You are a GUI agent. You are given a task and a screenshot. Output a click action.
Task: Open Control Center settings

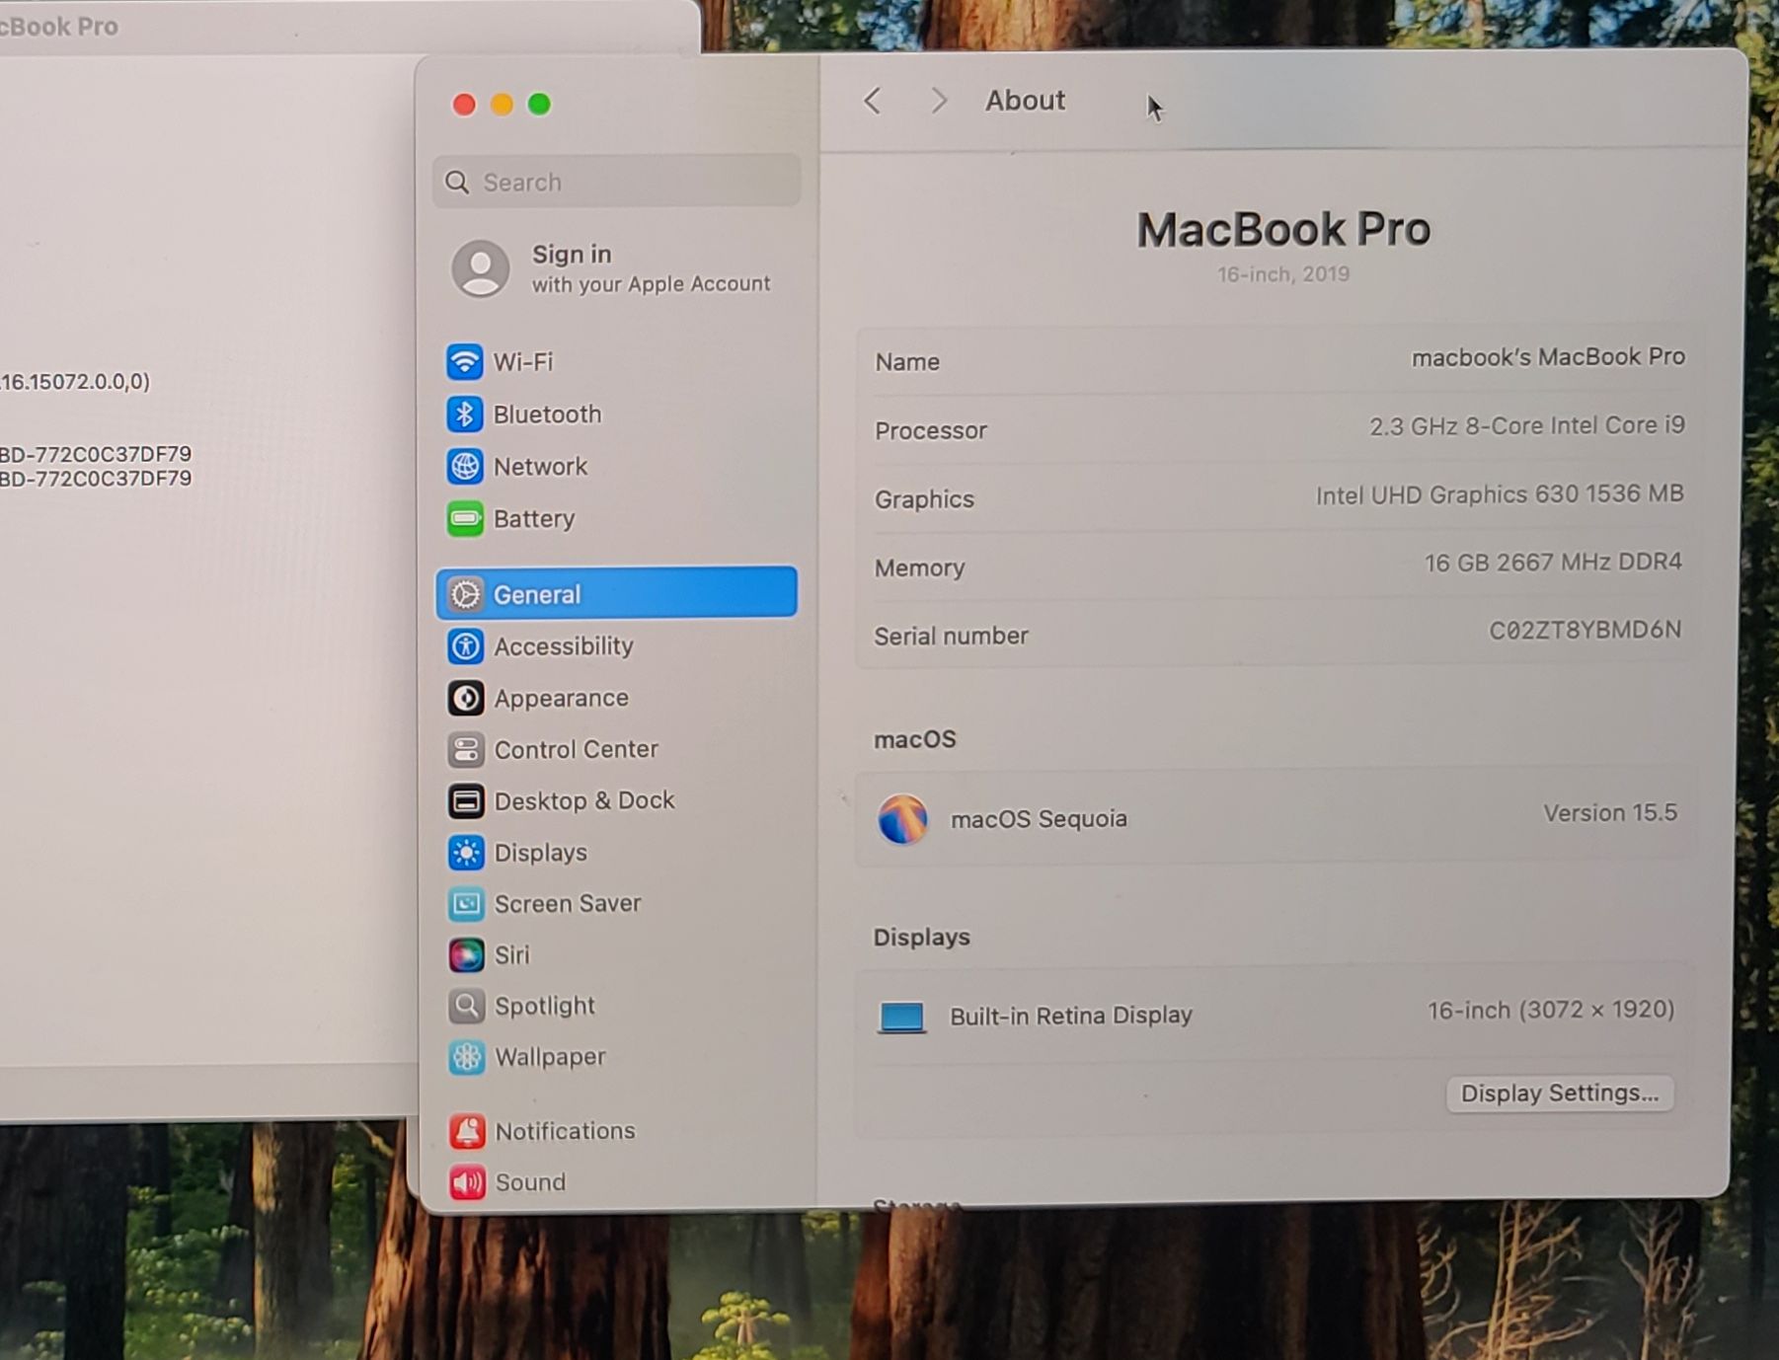(575, 750)
